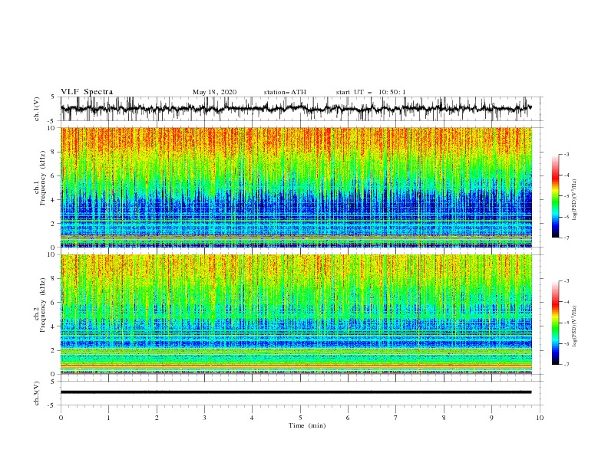
Task: Click time axis tick label "4"
Action: (x=253, y=418)
